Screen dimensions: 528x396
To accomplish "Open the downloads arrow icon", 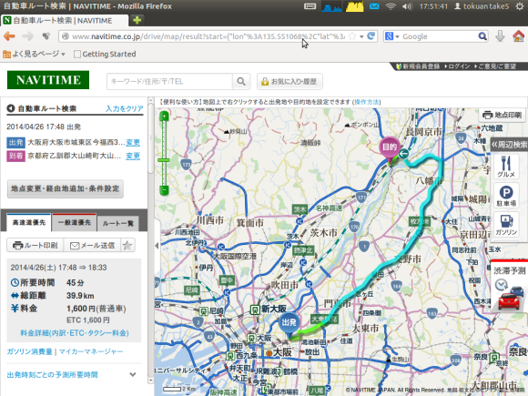I will pyautogui.click(x=500, y=36).
